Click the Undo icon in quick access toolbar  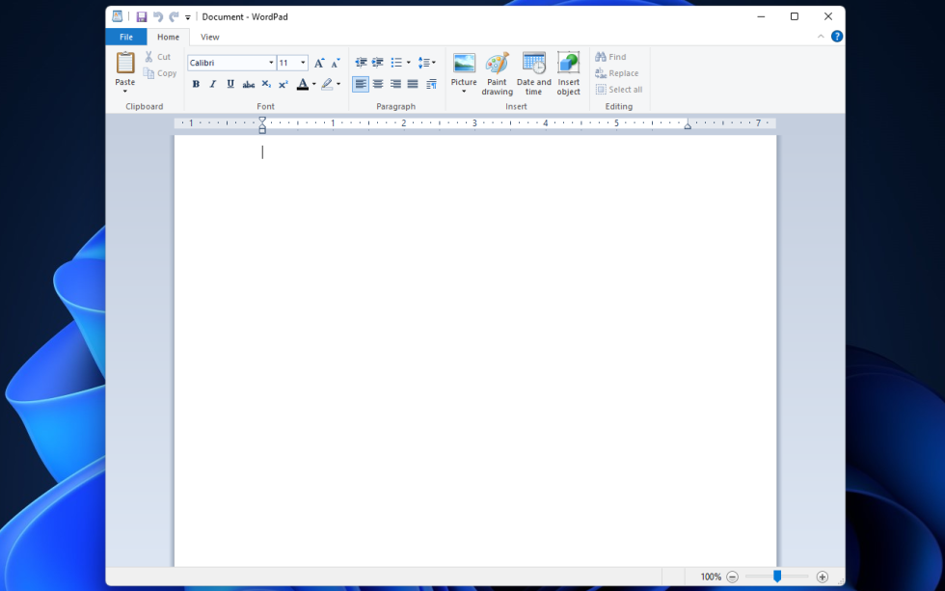pos(157,15)
